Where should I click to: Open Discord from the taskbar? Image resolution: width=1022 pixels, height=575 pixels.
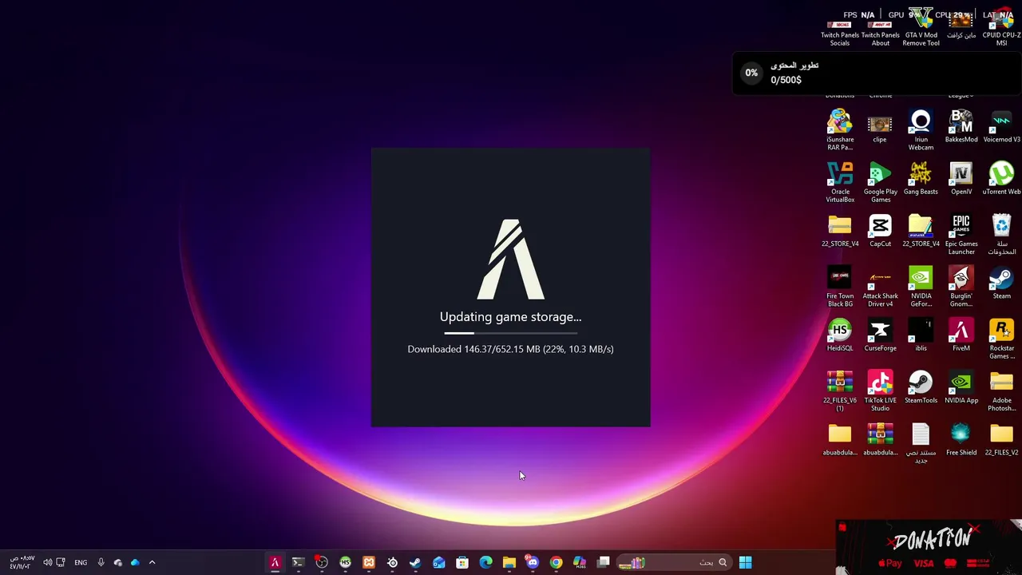click(533, 562)
